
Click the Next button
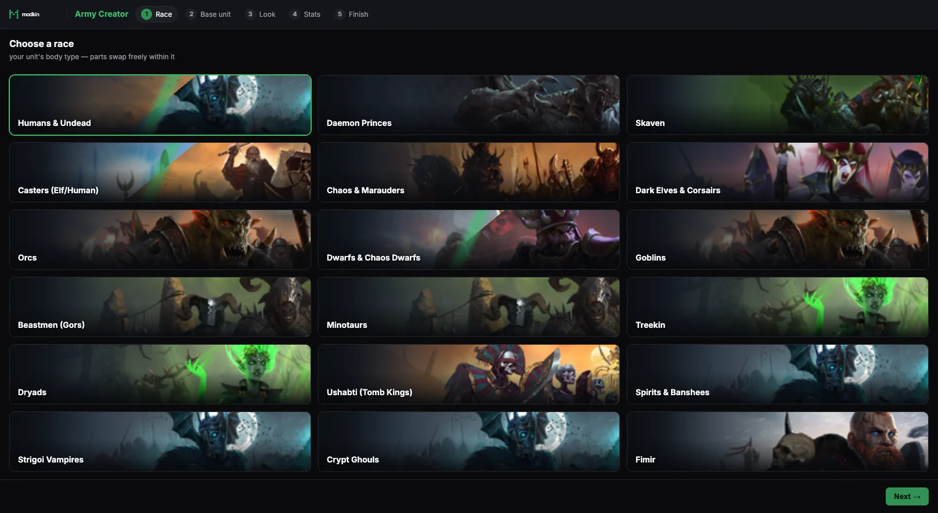tap(907, 496)
